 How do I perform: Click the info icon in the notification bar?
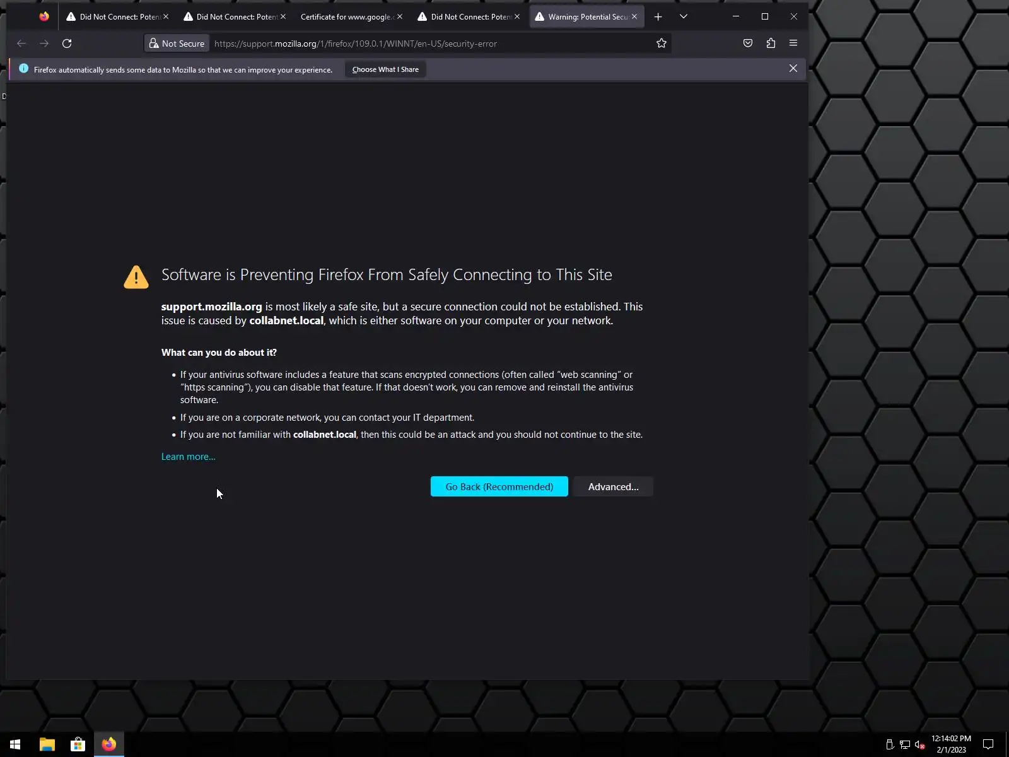point(23,69)
